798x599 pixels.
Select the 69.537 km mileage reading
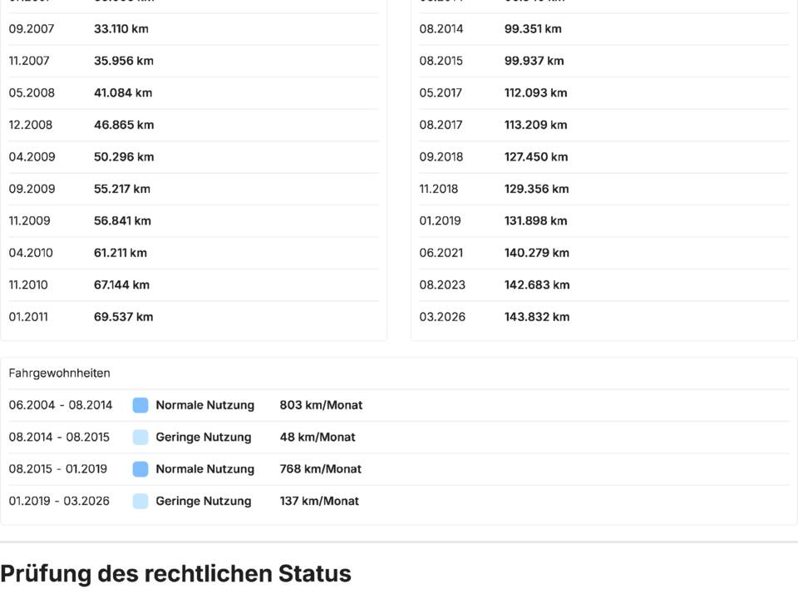point(123,317)
